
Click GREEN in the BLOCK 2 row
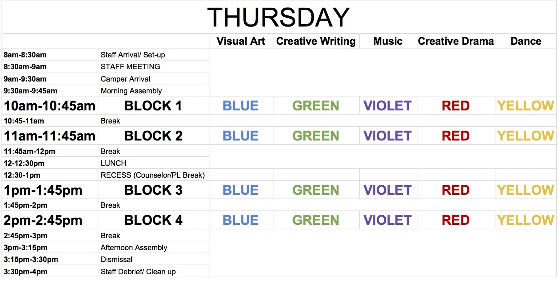click(316, 136)
